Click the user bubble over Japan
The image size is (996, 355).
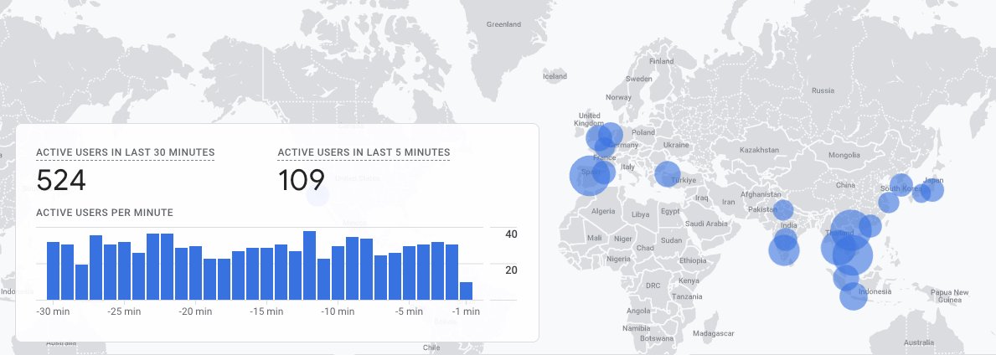click(x=931, y=190)
